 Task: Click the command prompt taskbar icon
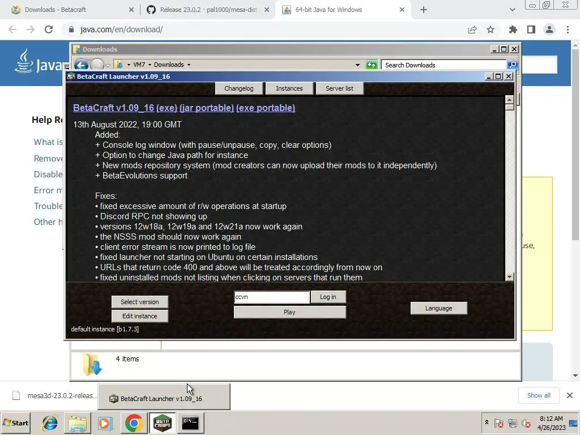click(190, 423)
